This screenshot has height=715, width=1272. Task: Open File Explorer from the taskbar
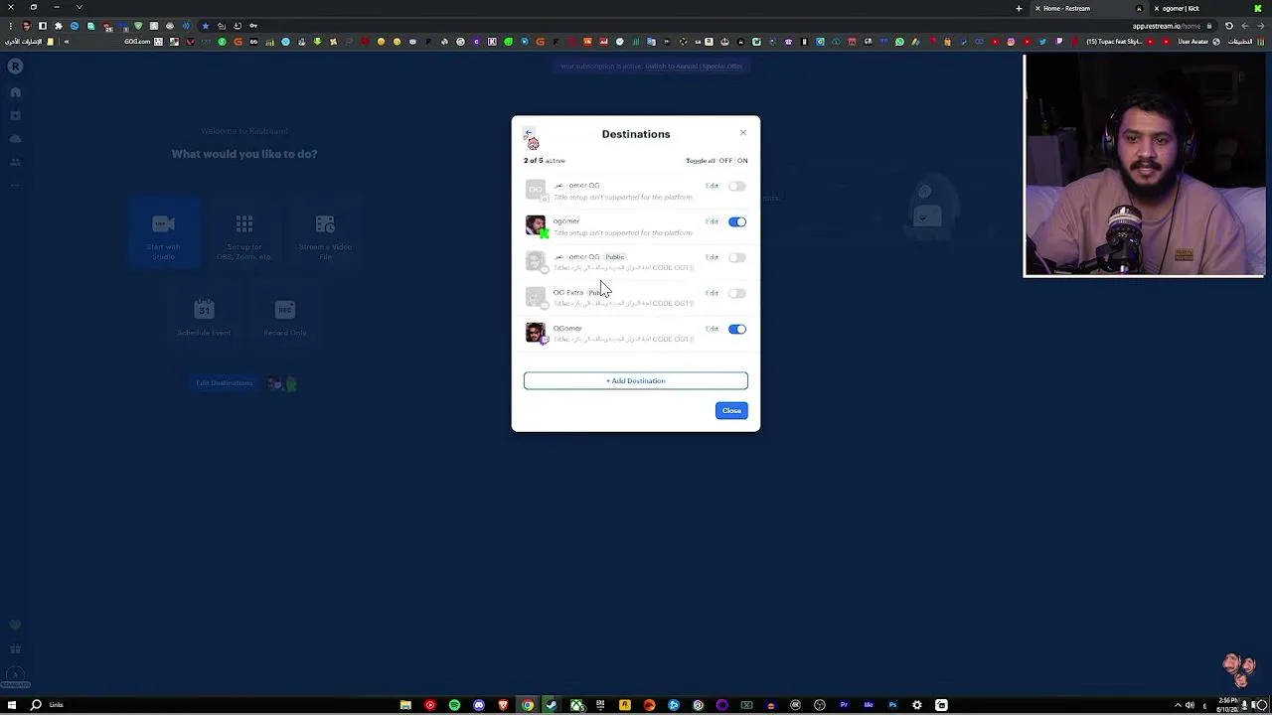[x=405, y=705]
